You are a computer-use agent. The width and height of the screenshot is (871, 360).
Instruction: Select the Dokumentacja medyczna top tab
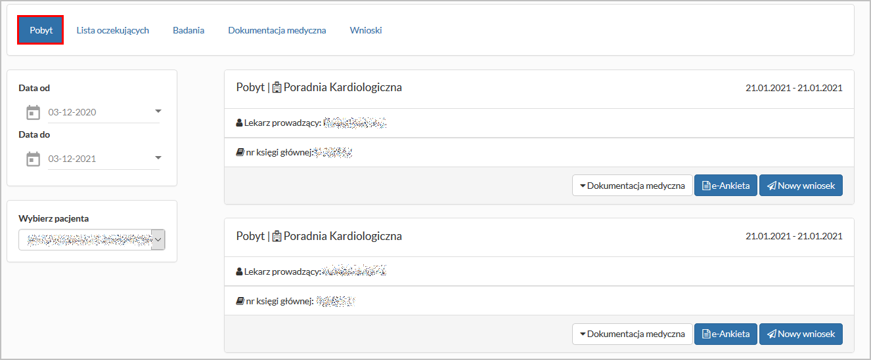pos(277,30)
